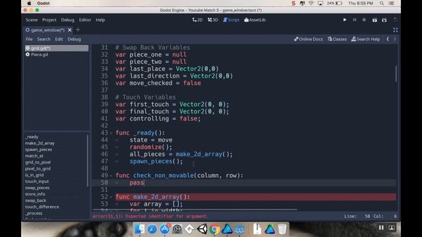The image size is (422, 237).
Task: Open the Editor menu
Action: click(85, 20)
